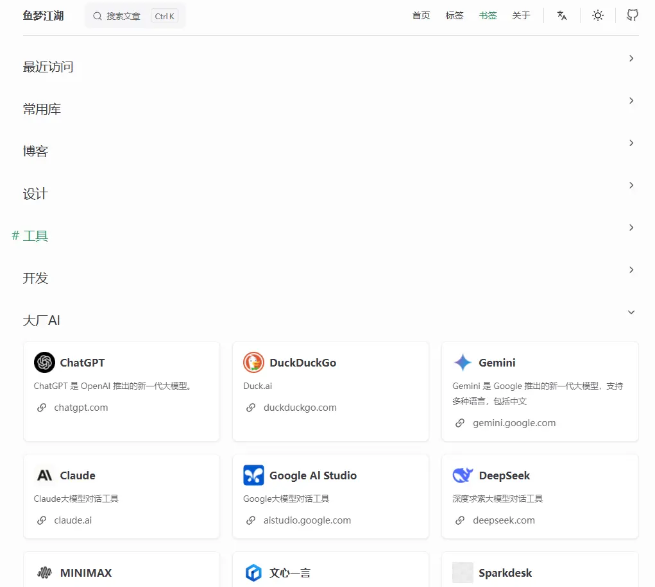Click link icon beside aistudio.google.com
This screenshot has width=655, height=587.
pos(251,520)
